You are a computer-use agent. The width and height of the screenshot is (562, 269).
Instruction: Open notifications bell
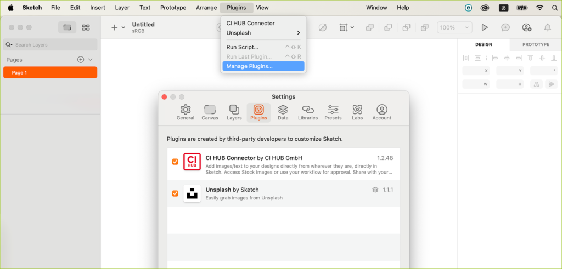pos(548,27)
